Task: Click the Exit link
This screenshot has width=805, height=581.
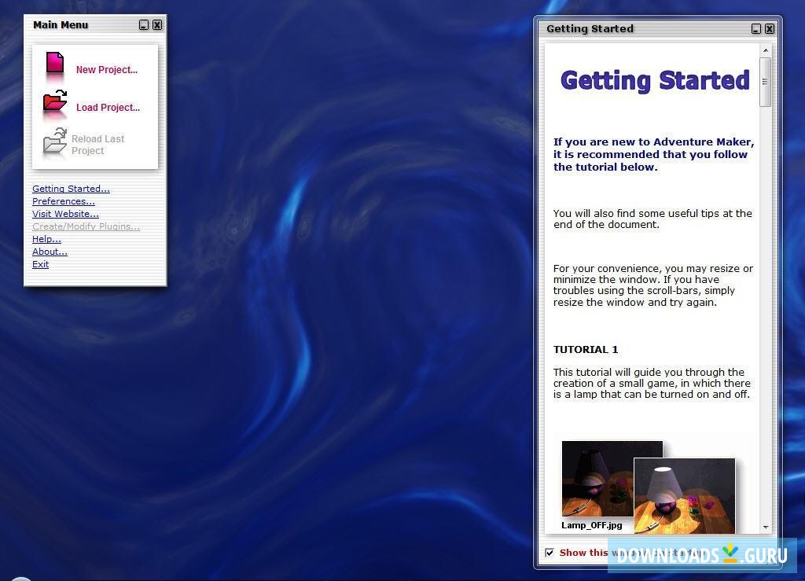Action: pyautogui.click(x=40, y=264)
